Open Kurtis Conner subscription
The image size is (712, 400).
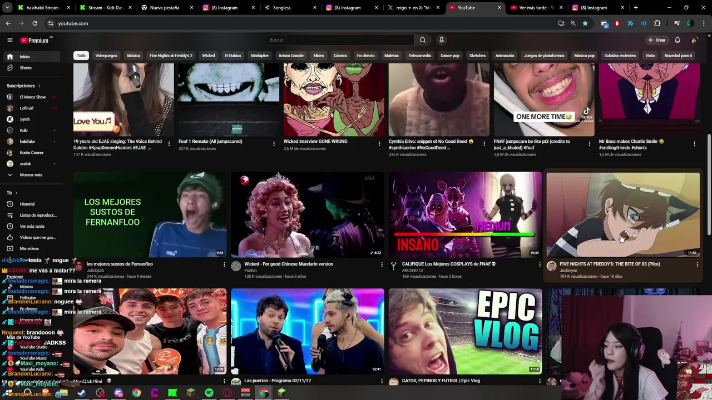tap(31, 153)
